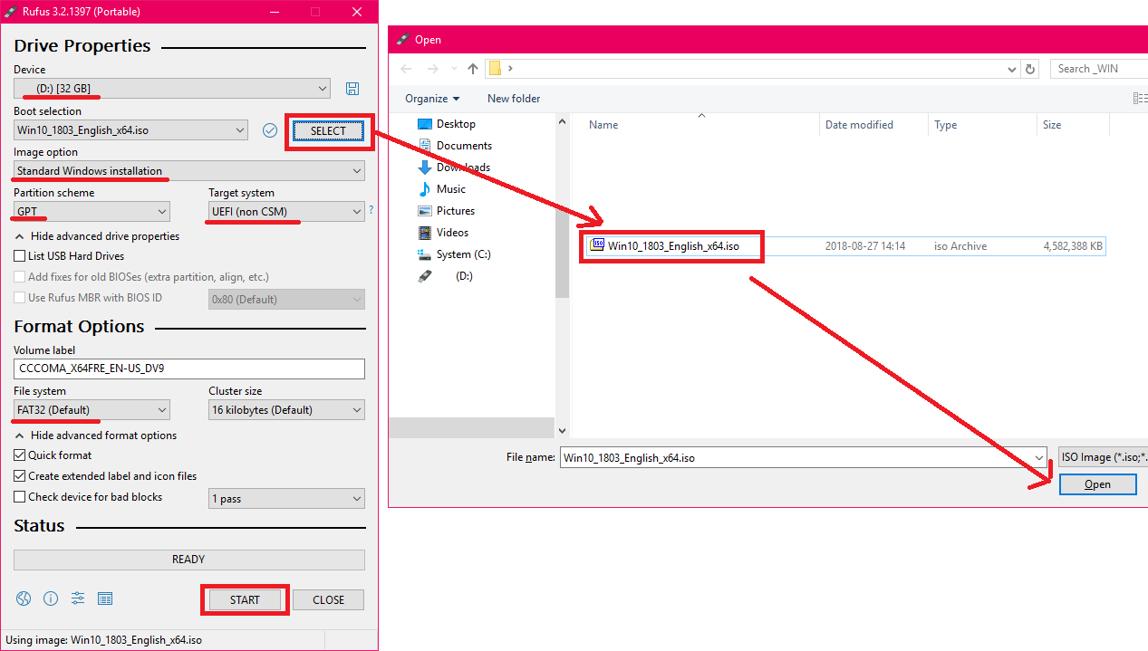Open the Pictures location in sidebar
The height and width of the screenshot is (651, 1148).
[x=446, y=211]
